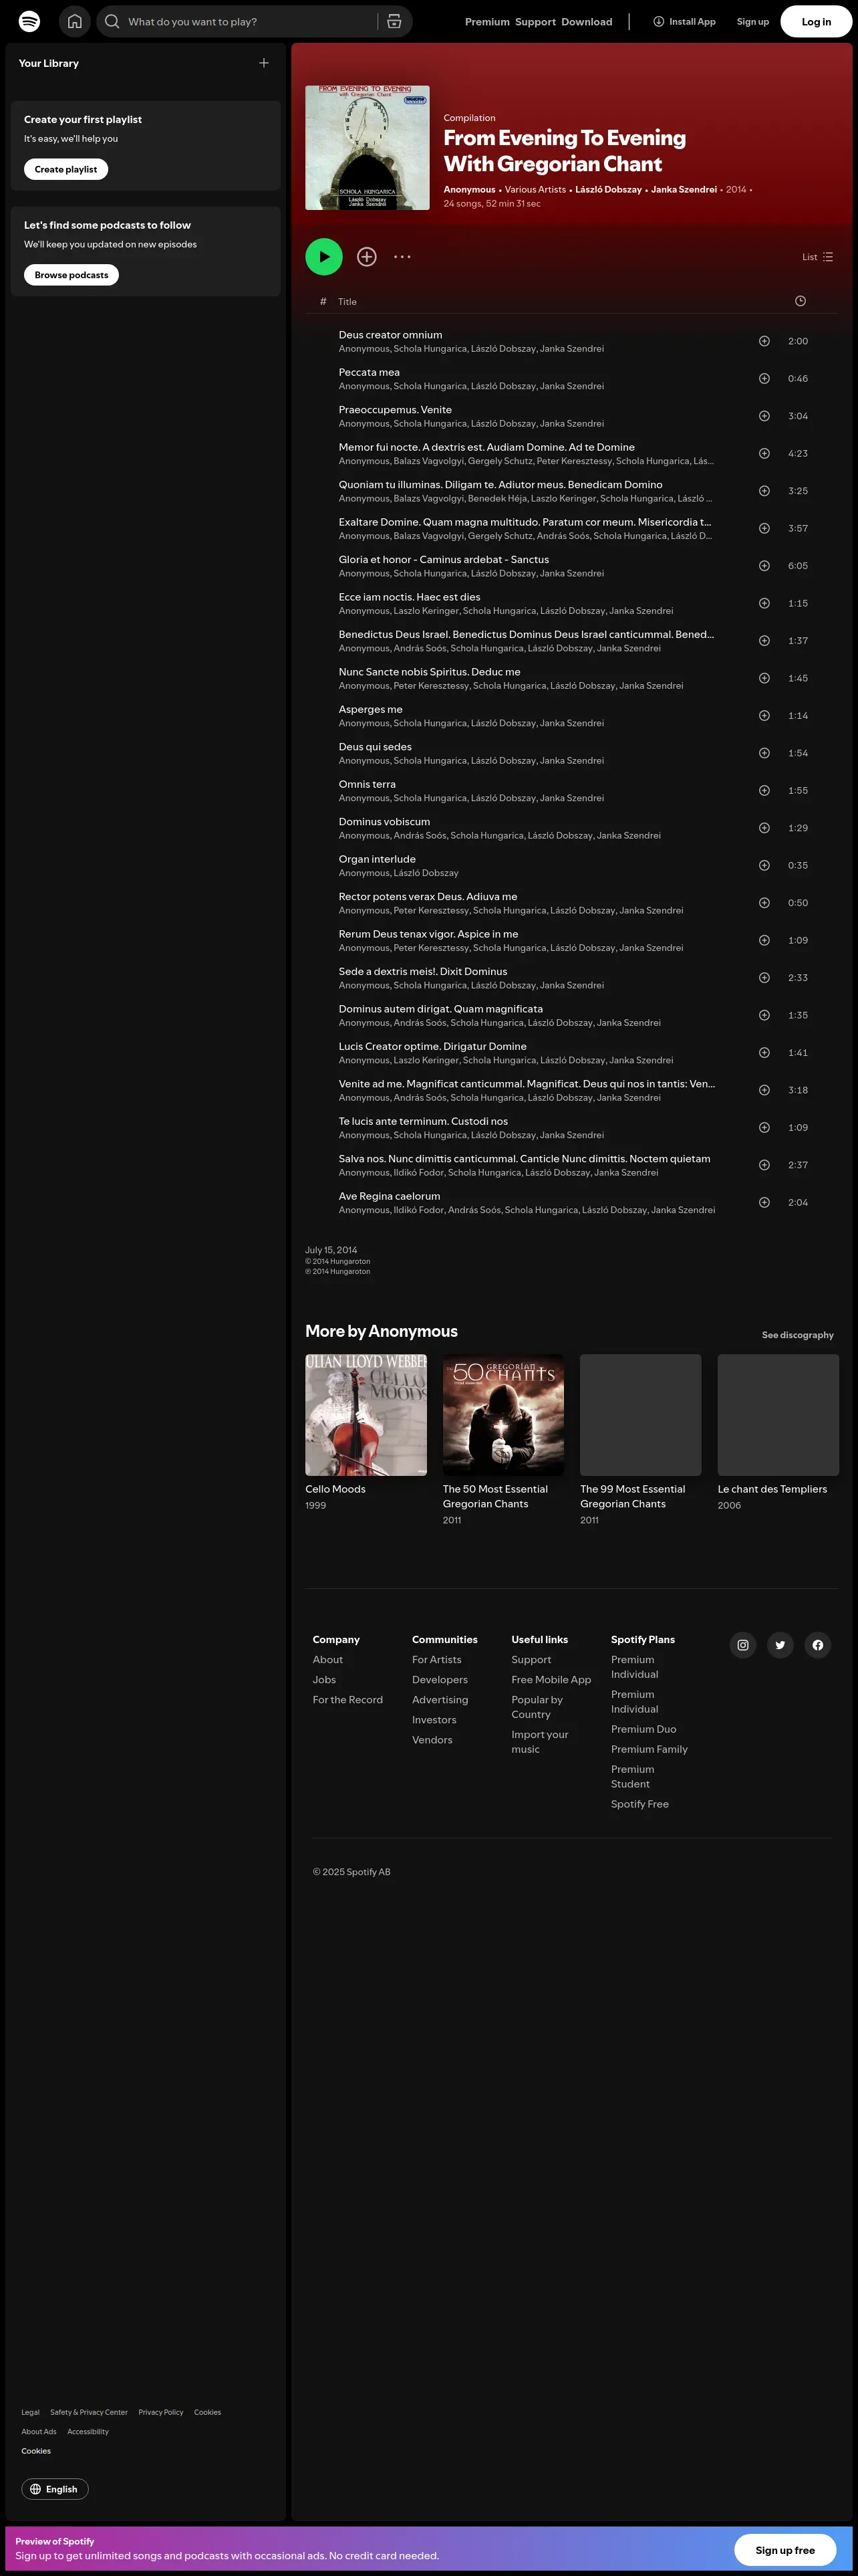This screenshot has height=2576, width=858.
Task: Open 50 Most Essential Gregorian Chants cover
Action: 503,1415
